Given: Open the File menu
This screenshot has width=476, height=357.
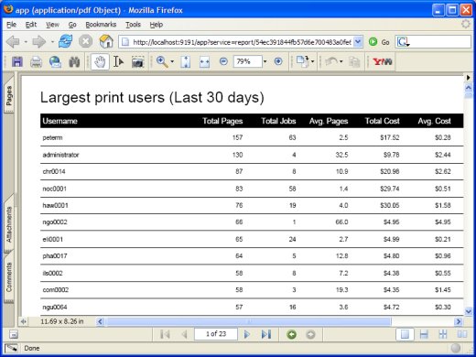Looking at the screenshot, I should pos(11,25).
